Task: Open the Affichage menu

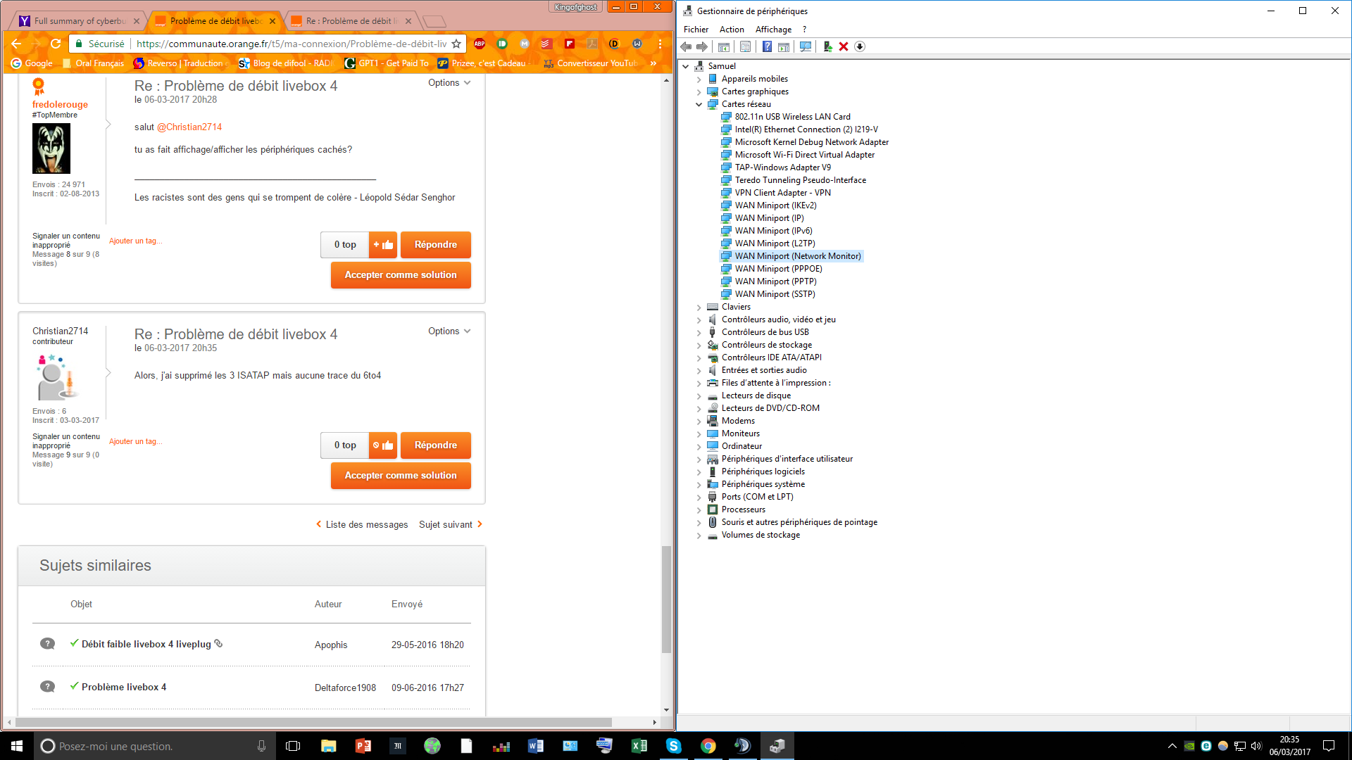Action: point(773,30)
